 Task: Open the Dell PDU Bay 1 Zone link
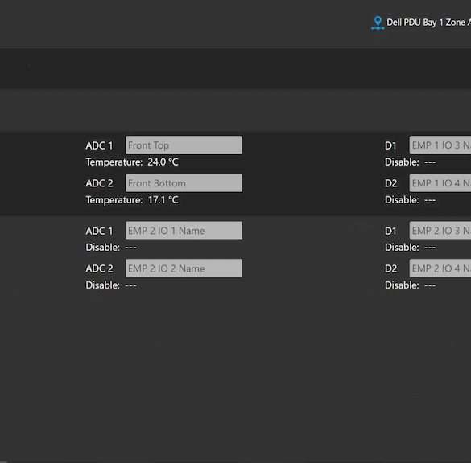[x=428, y=23]
